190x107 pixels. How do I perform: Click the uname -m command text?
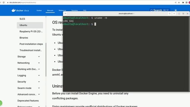pyautogui.click(x=101, y=18)
